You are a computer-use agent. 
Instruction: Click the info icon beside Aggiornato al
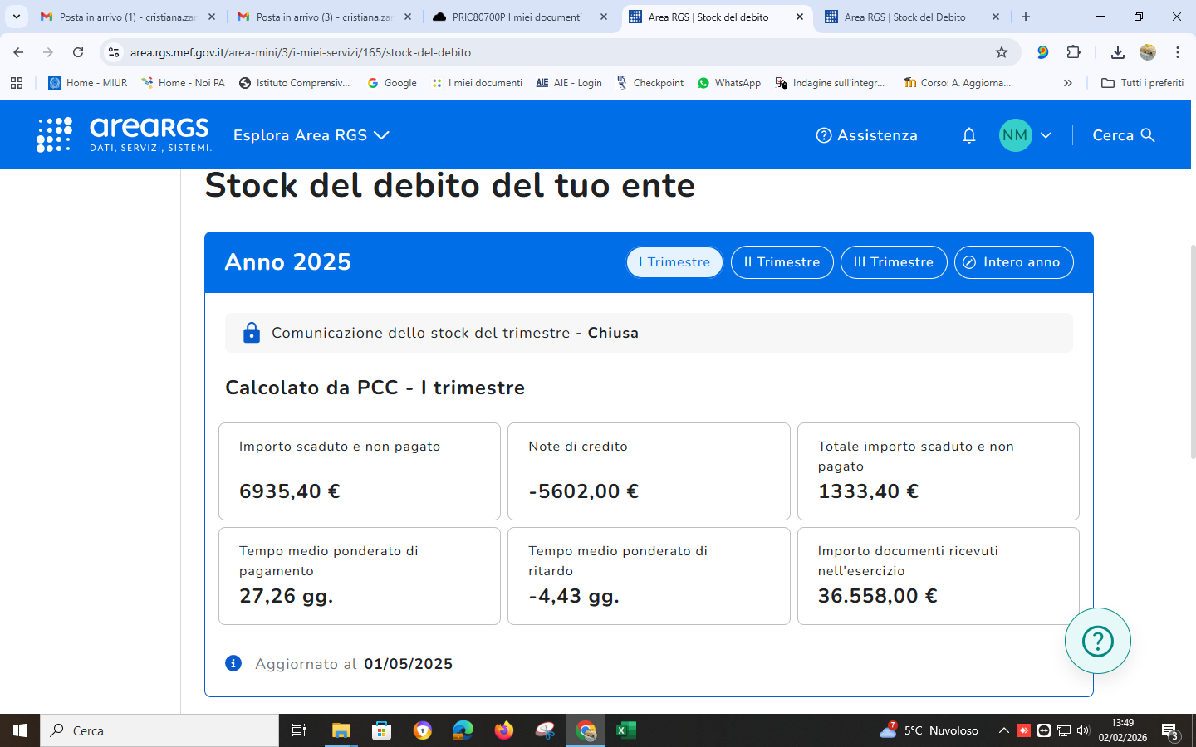pyautogui.click(x=233, y=663)
